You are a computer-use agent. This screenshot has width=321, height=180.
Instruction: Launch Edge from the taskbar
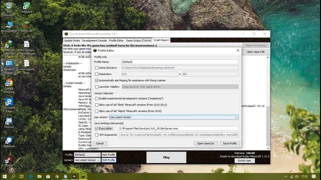coord(31,176)
